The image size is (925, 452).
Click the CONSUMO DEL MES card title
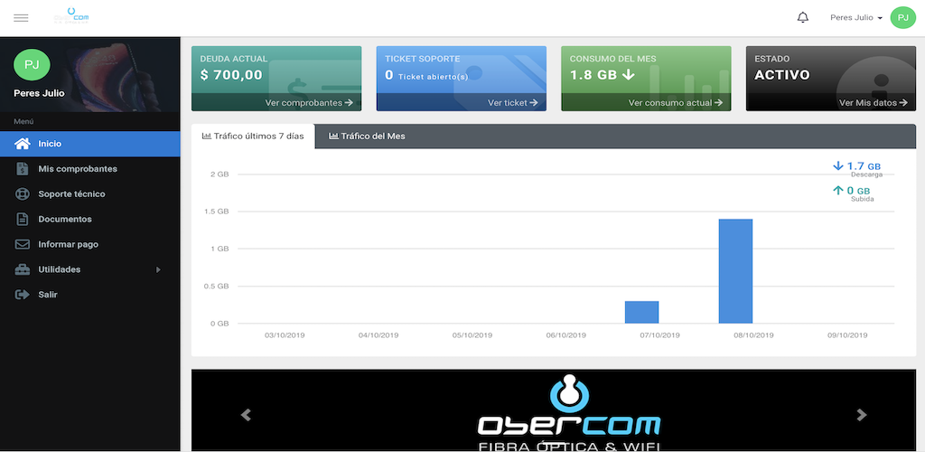[x=613, y=59]
